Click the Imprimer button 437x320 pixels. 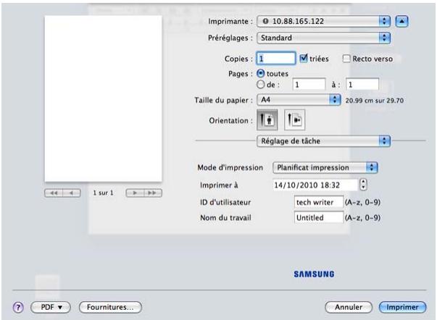click(x=402, y=308)
